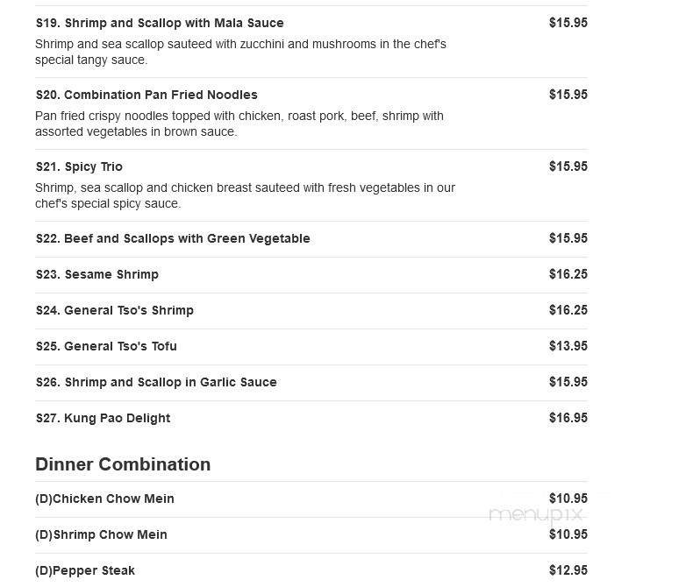Image resolution: width=693 pixels, height=587 pixels.
Task: Select S24. General Tso's Shrimp
Action: [115, 310]
